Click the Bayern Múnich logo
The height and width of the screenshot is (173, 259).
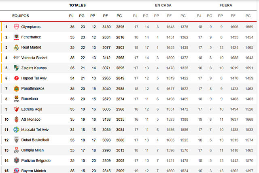[x=16, y=171]
